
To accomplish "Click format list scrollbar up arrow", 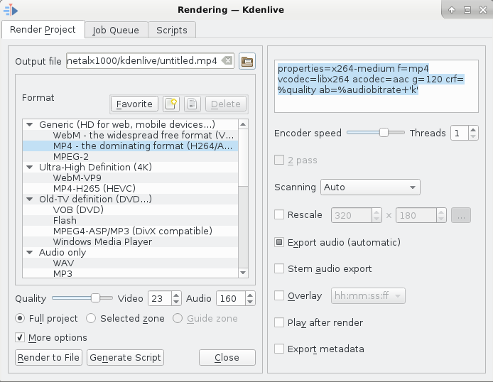I will click(x=243, y=124).
